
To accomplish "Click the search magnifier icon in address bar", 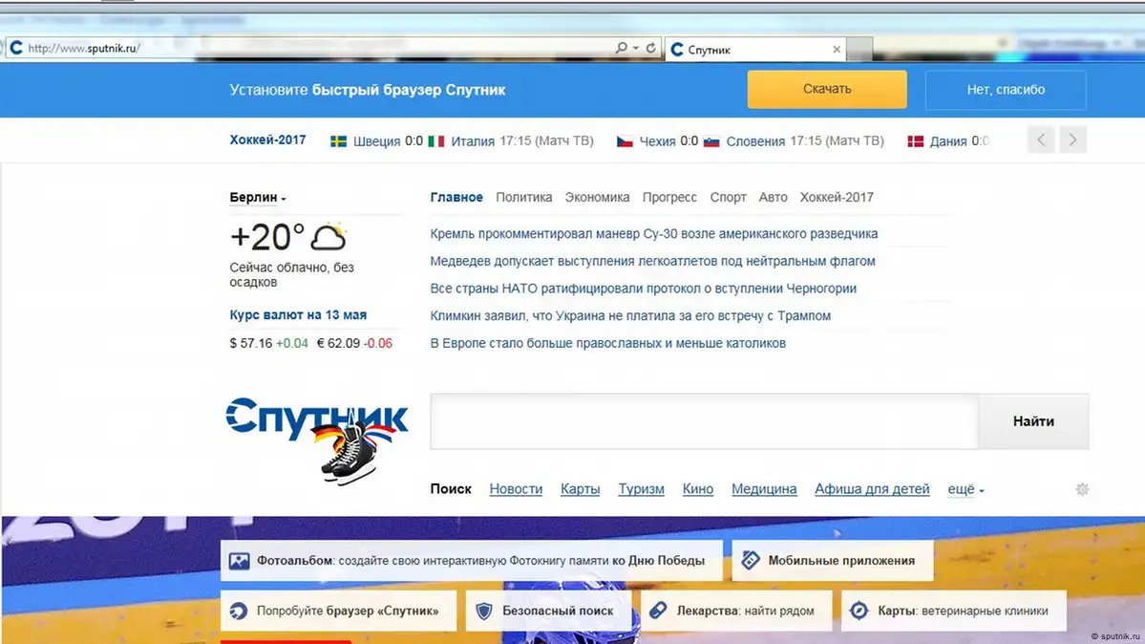I will [x=621, y=48].
